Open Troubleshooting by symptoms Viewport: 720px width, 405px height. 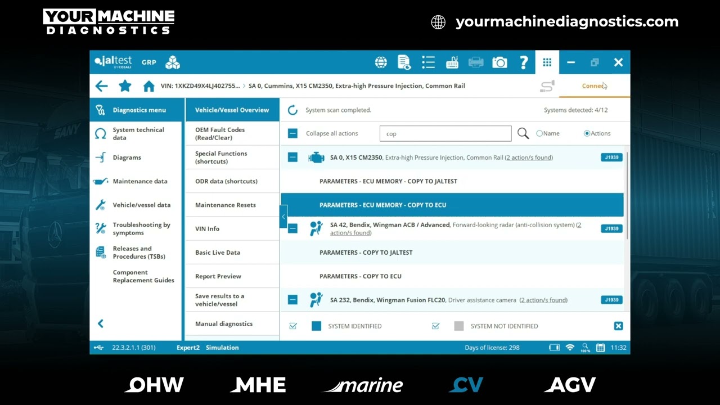tap(136, 228)
